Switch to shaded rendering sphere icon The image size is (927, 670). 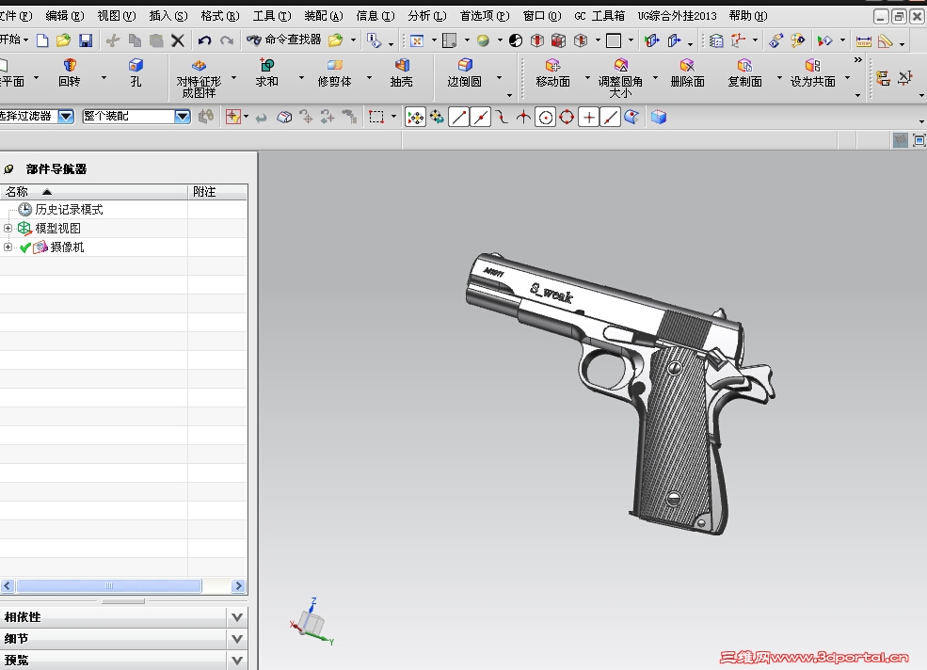click(483, 40)
